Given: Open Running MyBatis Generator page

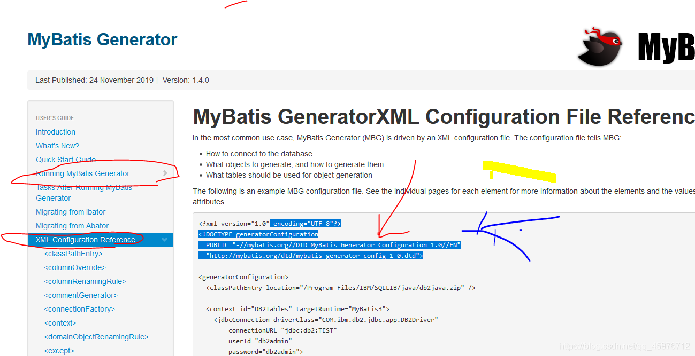Looking at the screenshot, I should (x=83, y=173).
